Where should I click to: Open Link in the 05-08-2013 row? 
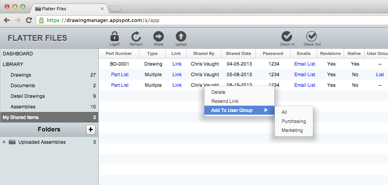pyautogui.click(x=177, y=75)
